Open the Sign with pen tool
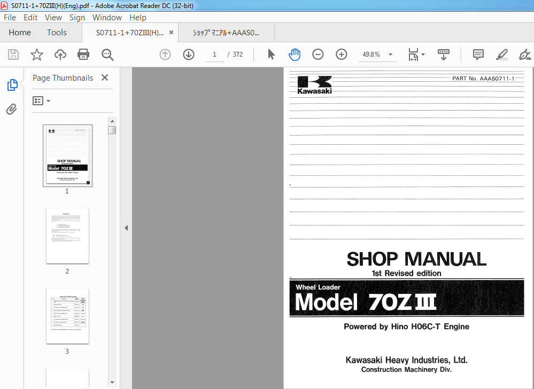The height and width of the screenshot is (389, 534). [x=525, y=55]
